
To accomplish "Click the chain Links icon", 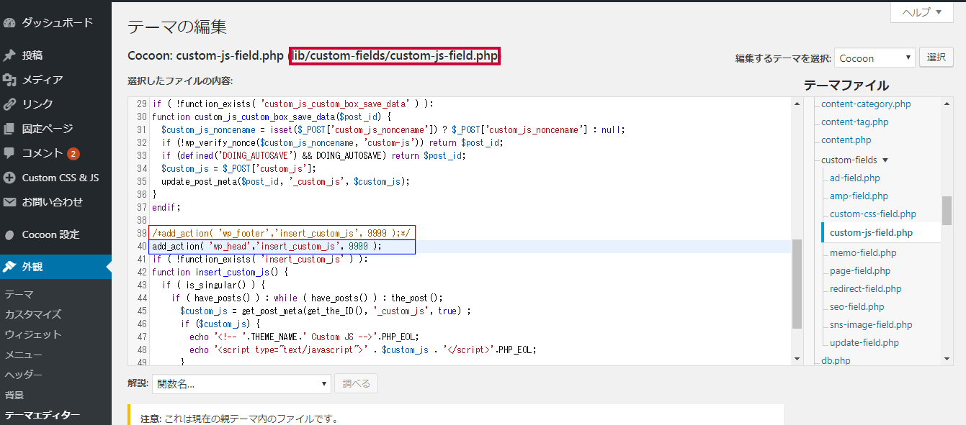I will 9,104.
